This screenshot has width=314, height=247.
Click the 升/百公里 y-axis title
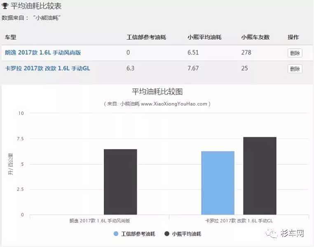tap(10, 164)
